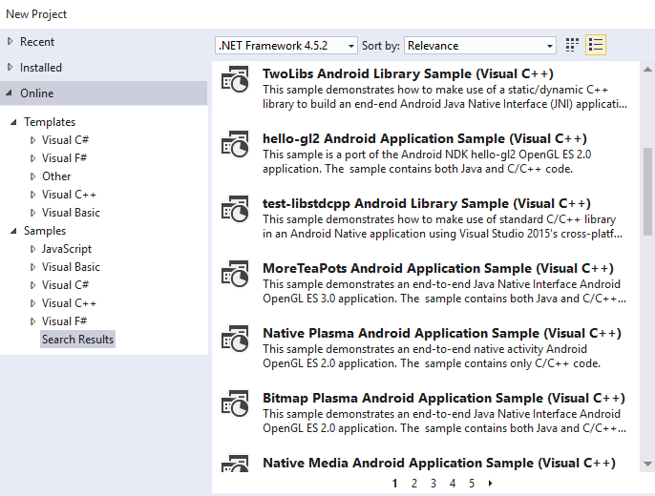Open the Sort by Relevance dropdown
This screenshot has width=655, height=496.
pos(480,46)
